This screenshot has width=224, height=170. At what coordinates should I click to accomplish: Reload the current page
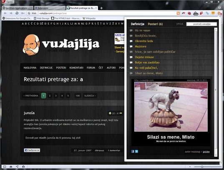17,13
